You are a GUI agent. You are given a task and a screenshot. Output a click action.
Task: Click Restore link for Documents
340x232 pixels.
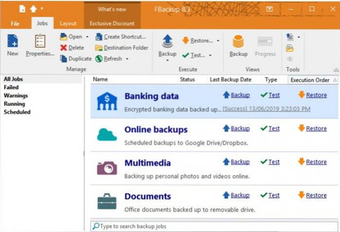click(316, 195)
